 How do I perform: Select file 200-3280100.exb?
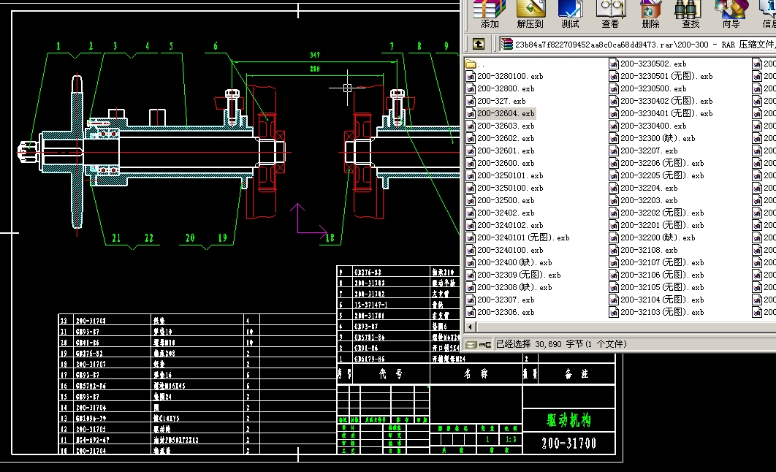point(510,76)
